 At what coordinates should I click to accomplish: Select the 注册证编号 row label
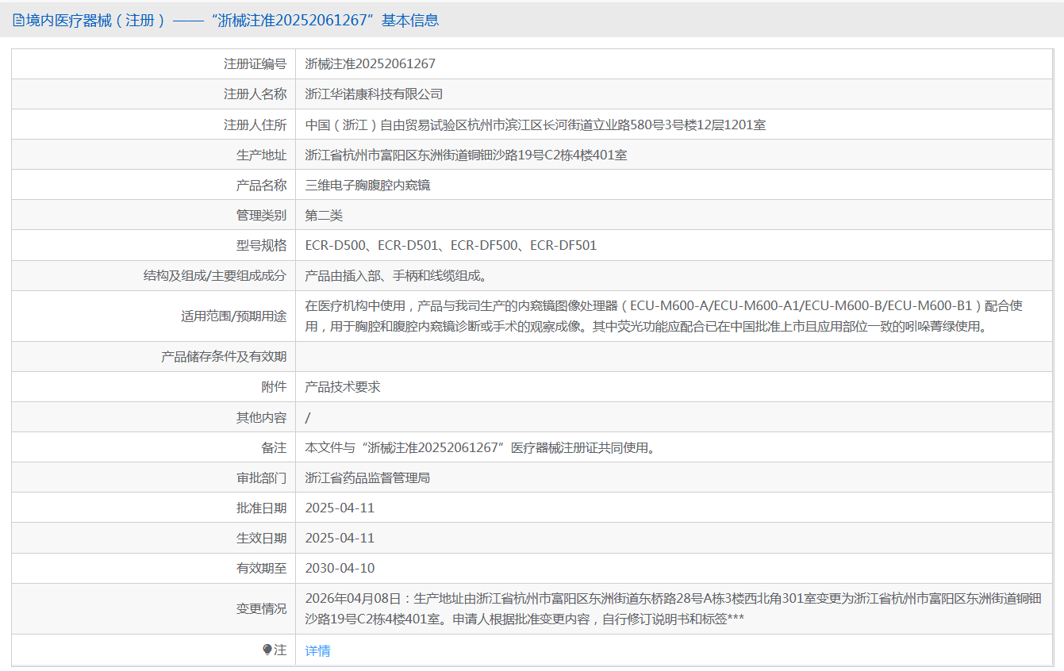255,63
